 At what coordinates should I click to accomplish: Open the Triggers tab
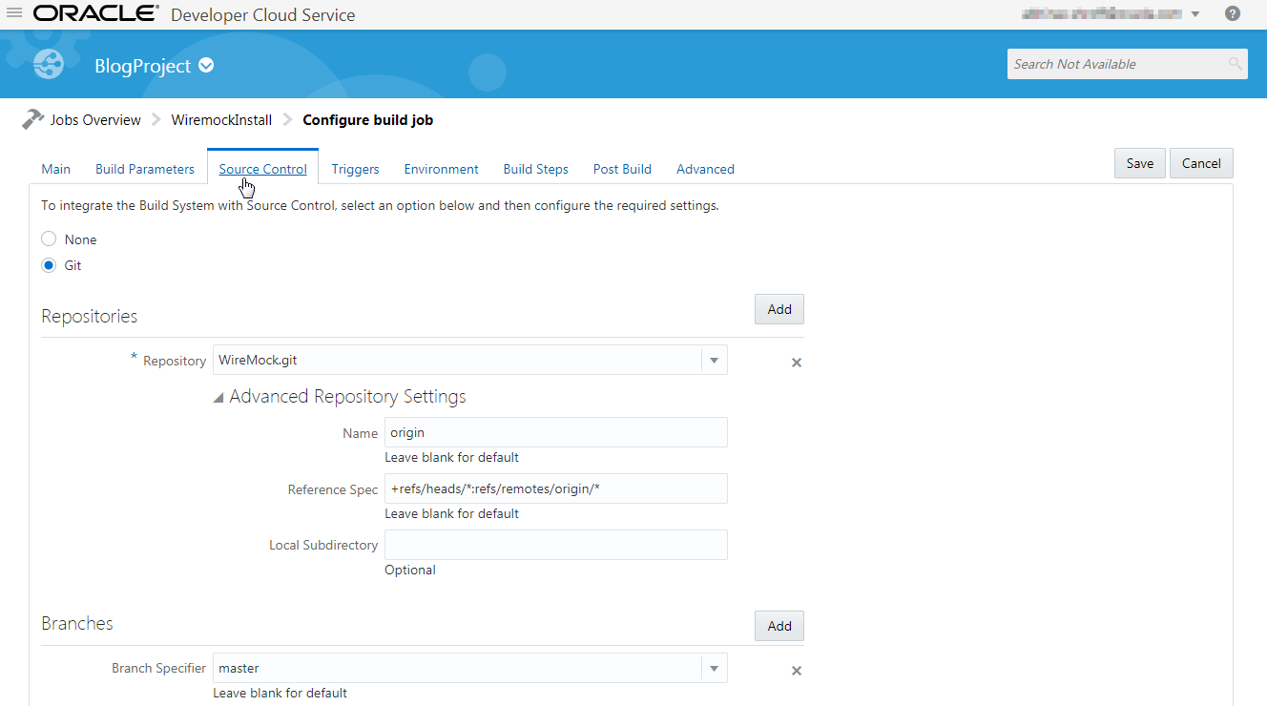click(355, 169)
